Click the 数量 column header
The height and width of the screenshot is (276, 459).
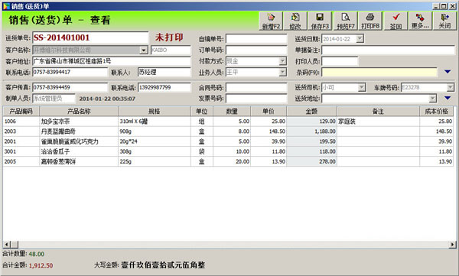pyautogui.click(x=232, y=111)
